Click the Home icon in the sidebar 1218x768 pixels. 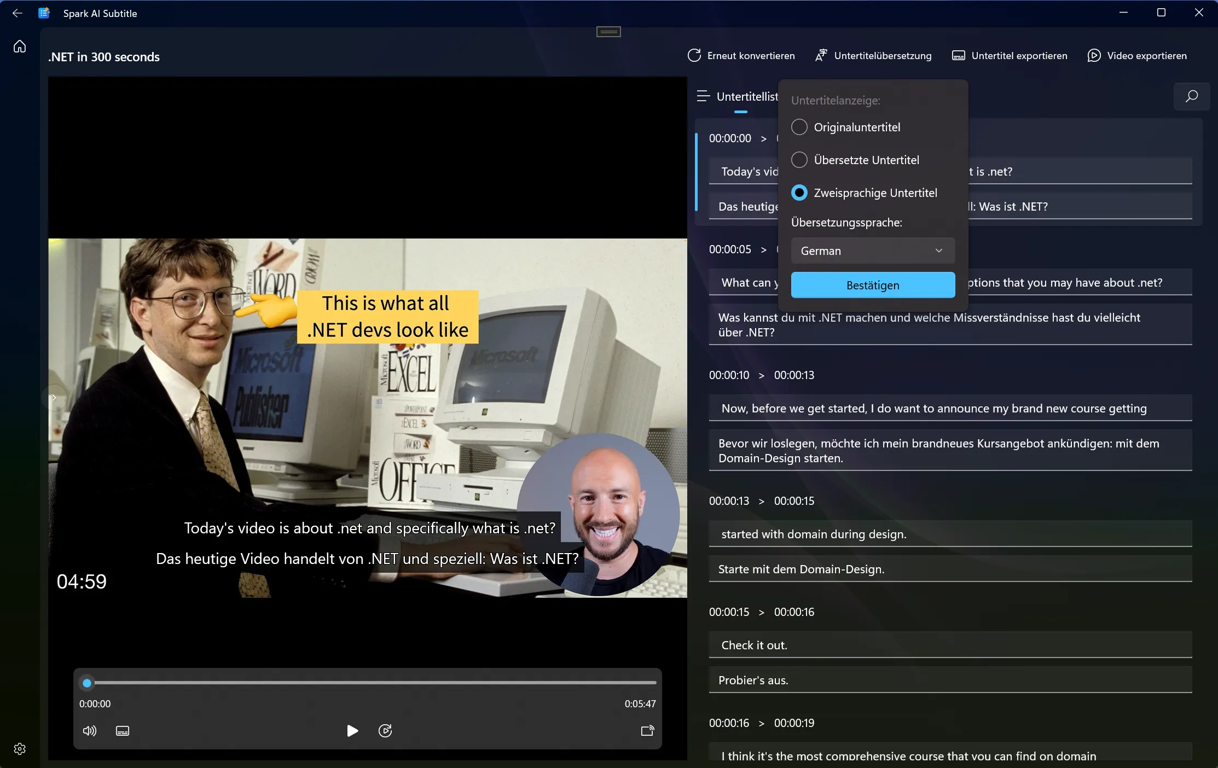[20, 46]
